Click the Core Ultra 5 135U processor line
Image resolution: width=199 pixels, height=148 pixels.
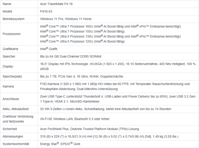click(110, 36)
